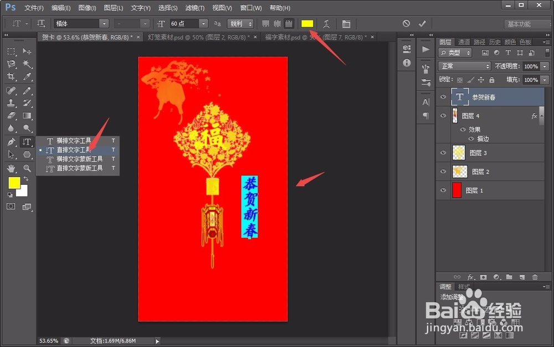Viewport: 554px width, 347px height.
Task: Select the Crop tool
Action: tap(11, 76)
